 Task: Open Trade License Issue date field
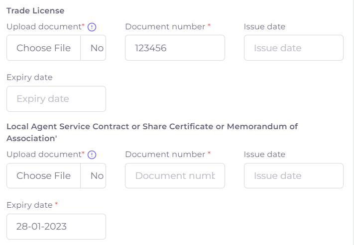[x=293, y=48]
